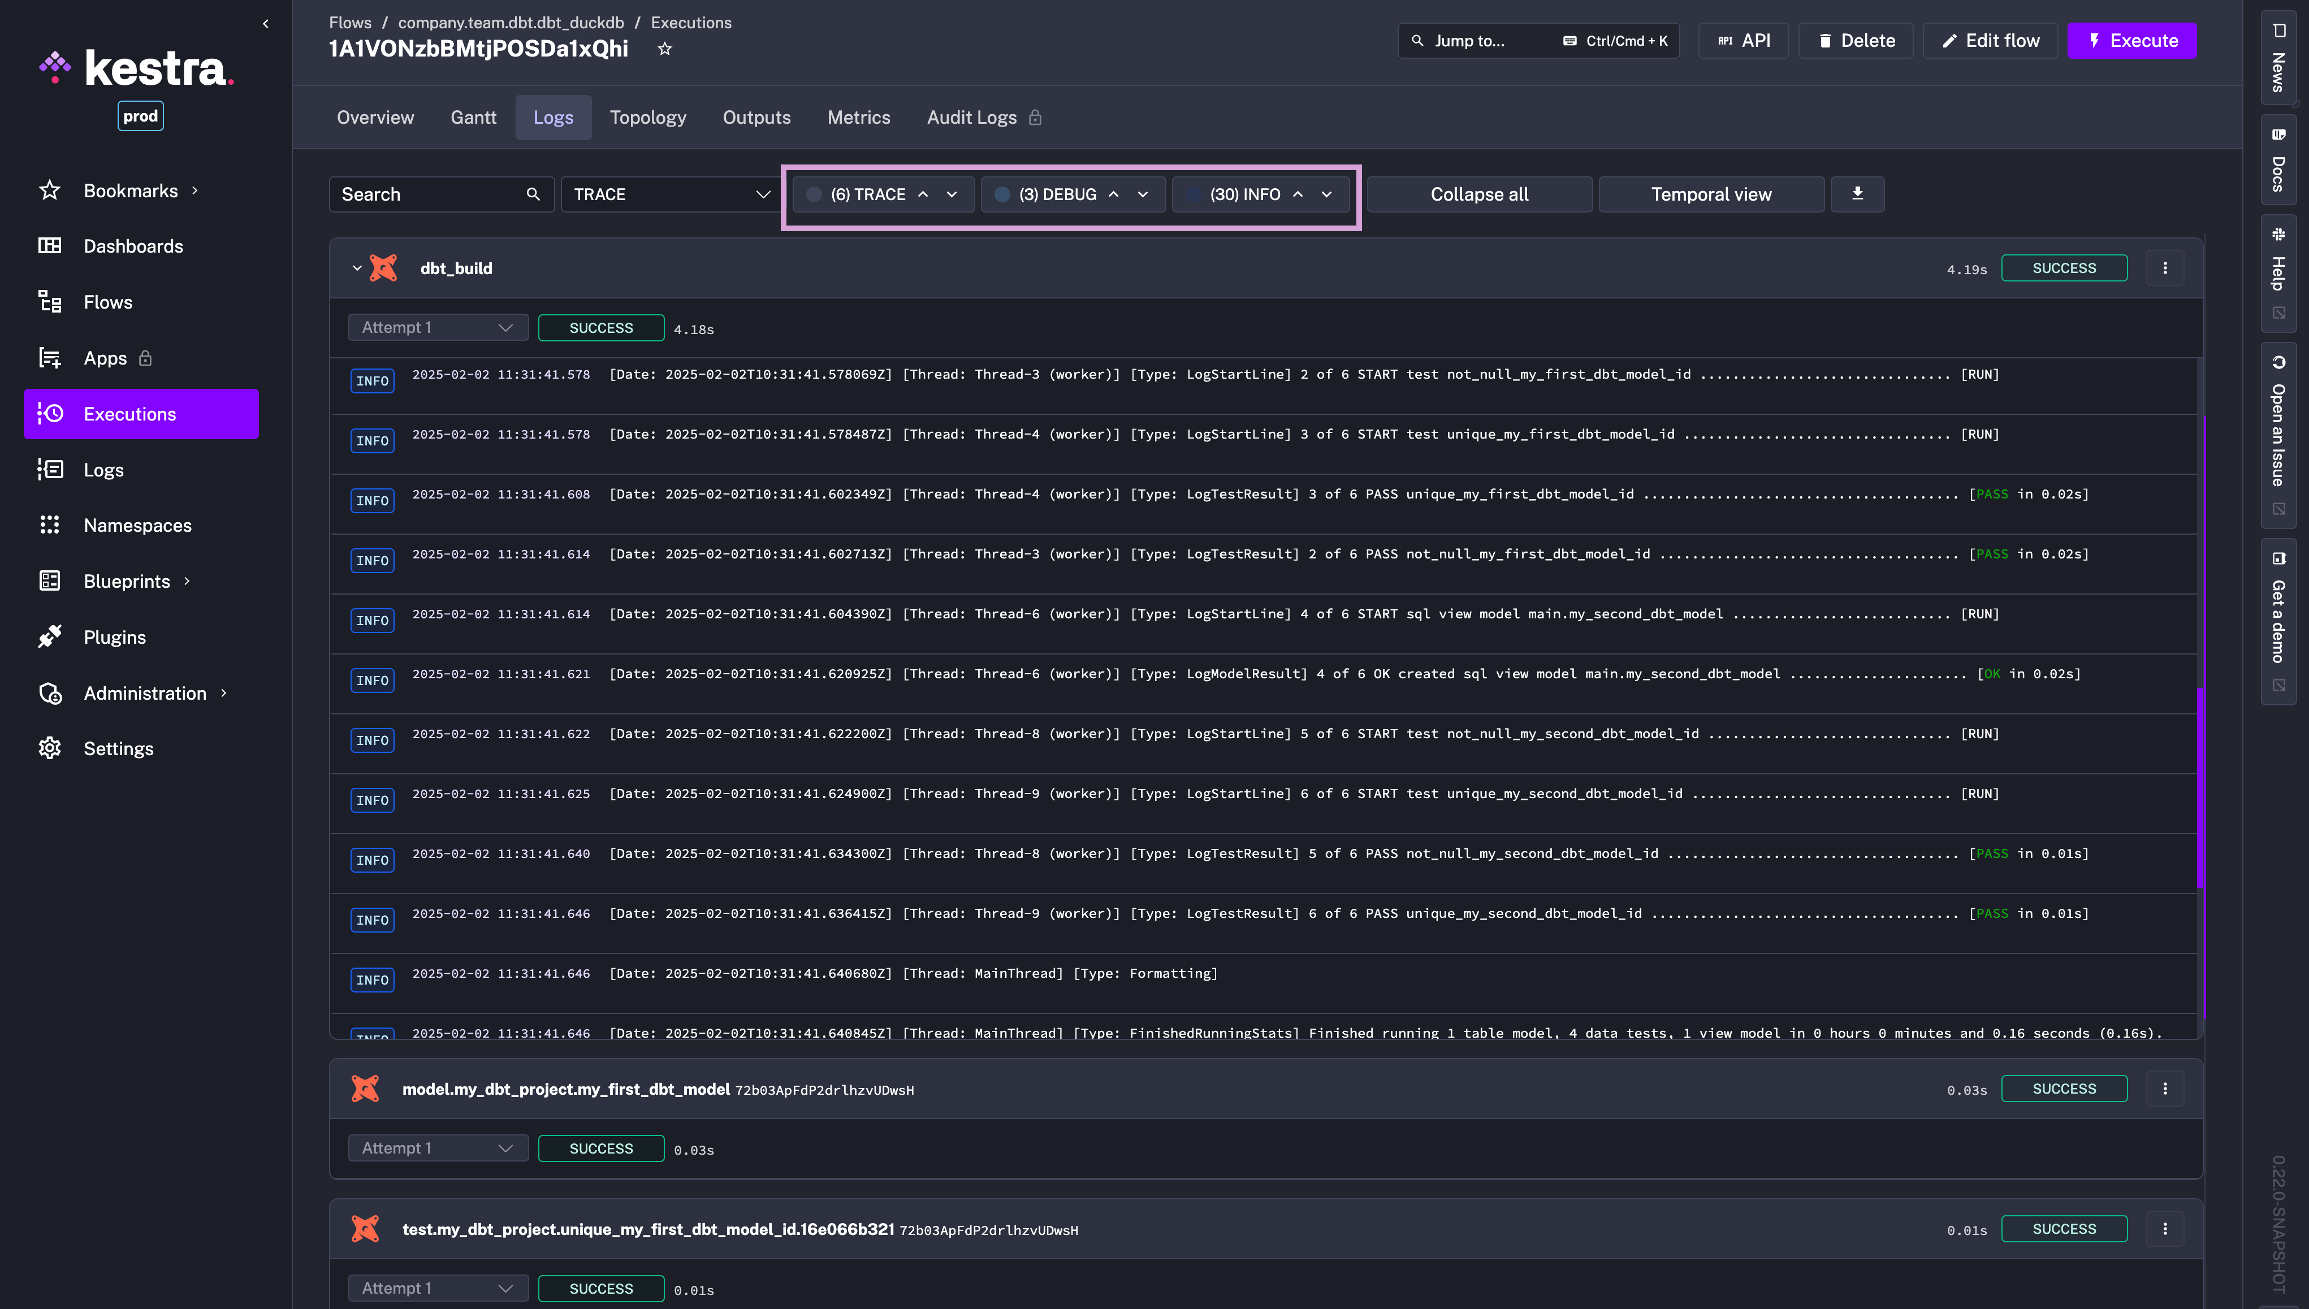The image size is (2309, 1309).
Task: Toggle the (30) INFO level filter
Action: coord(1244,194)
